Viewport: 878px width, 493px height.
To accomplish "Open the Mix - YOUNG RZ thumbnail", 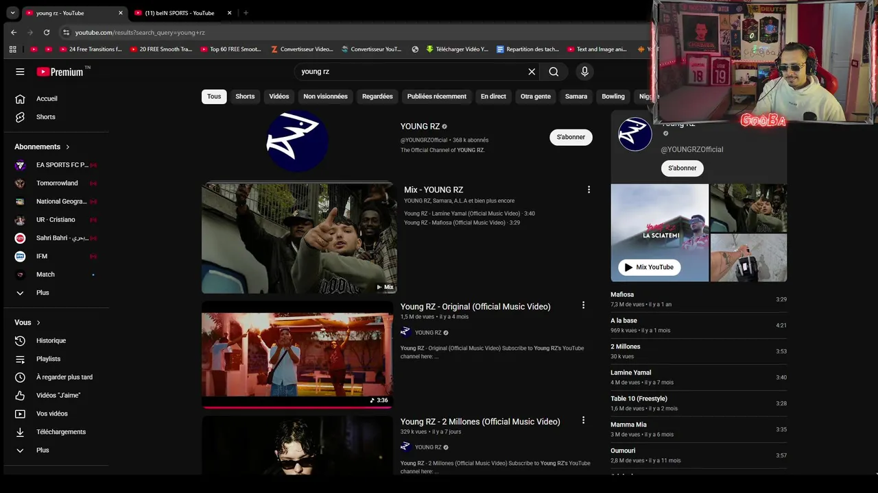I will (x=299, y=238).
